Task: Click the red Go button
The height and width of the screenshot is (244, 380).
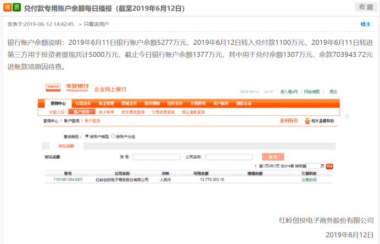Action: point(329,166)
